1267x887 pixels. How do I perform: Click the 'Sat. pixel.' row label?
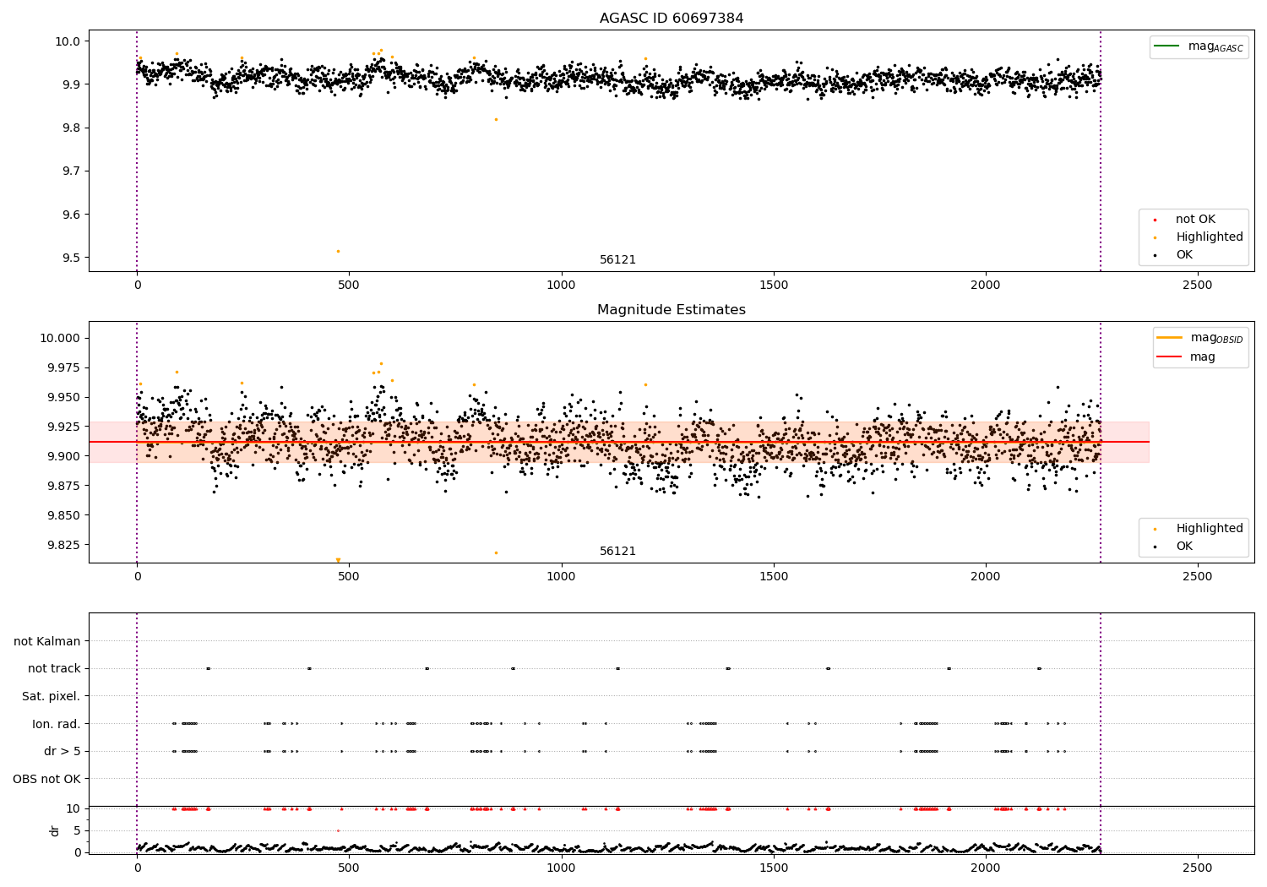(x=52, y=697)
